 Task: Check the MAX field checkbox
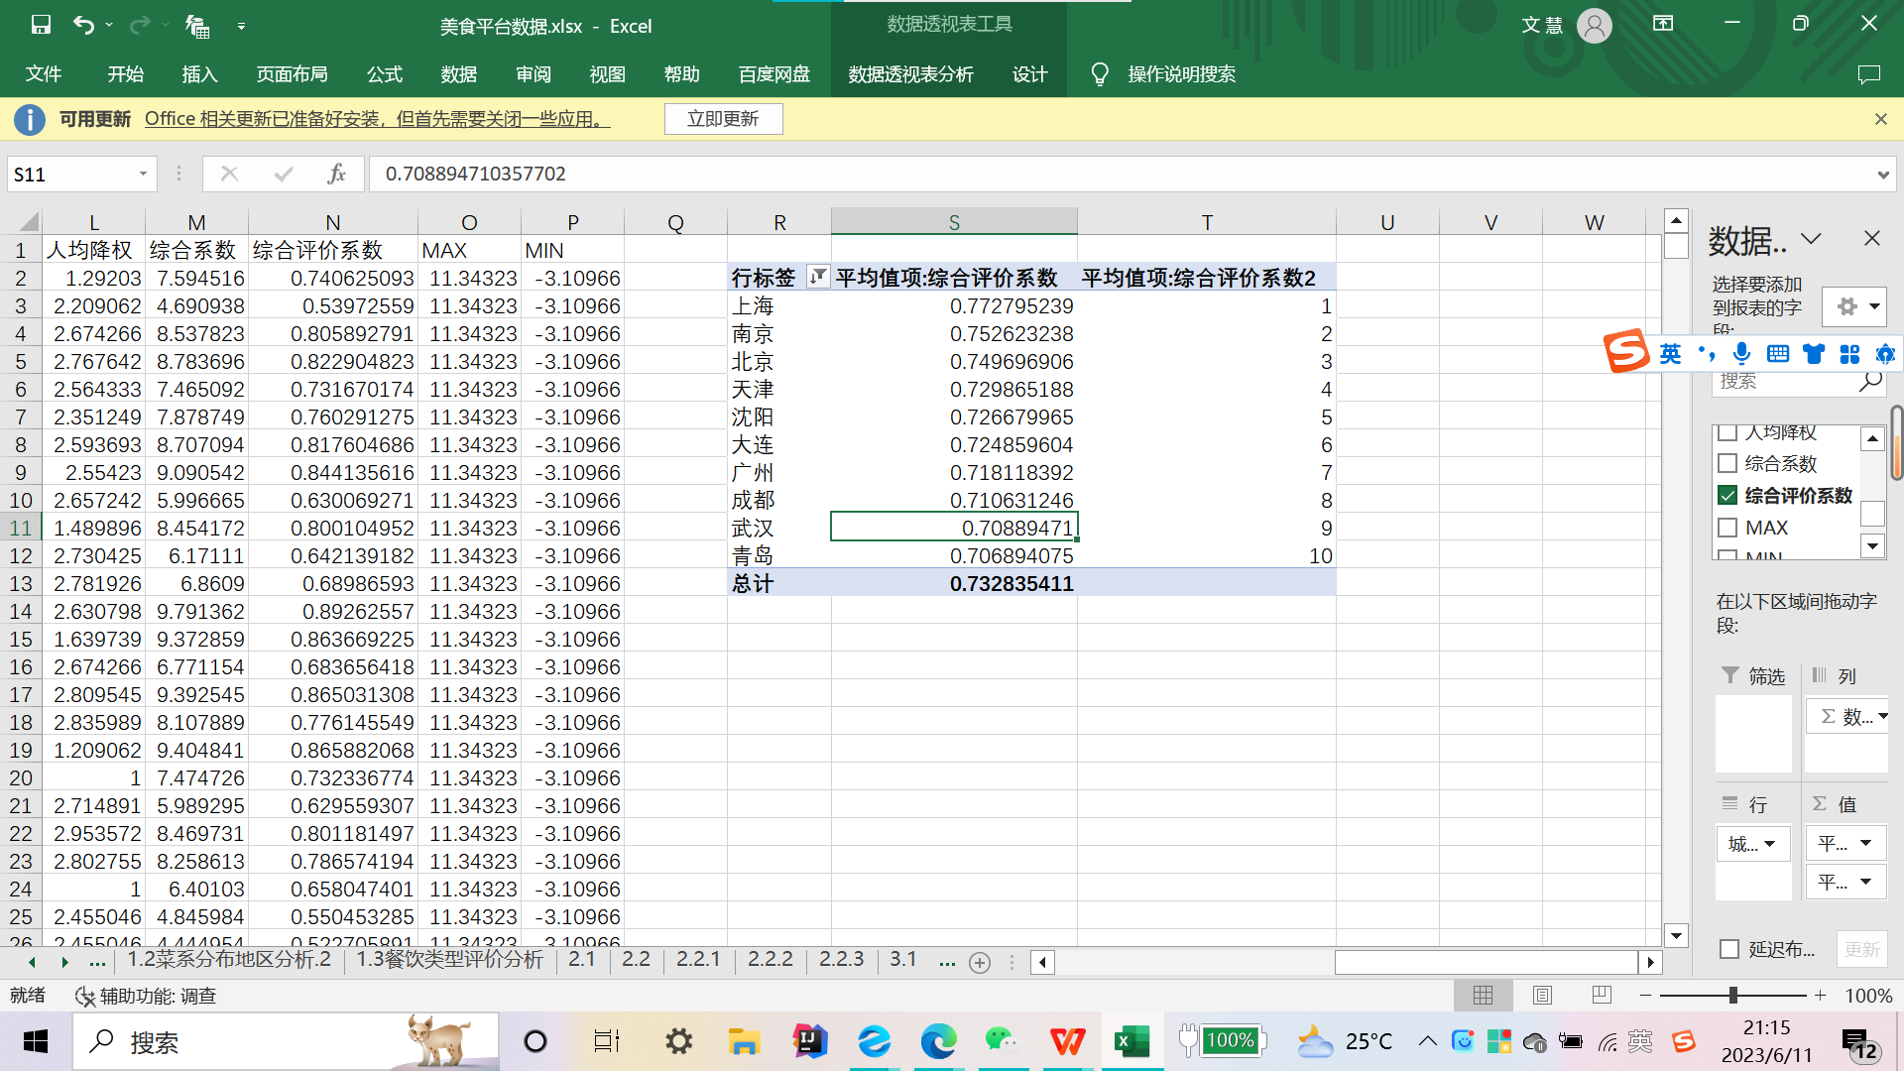[1727, 528]
